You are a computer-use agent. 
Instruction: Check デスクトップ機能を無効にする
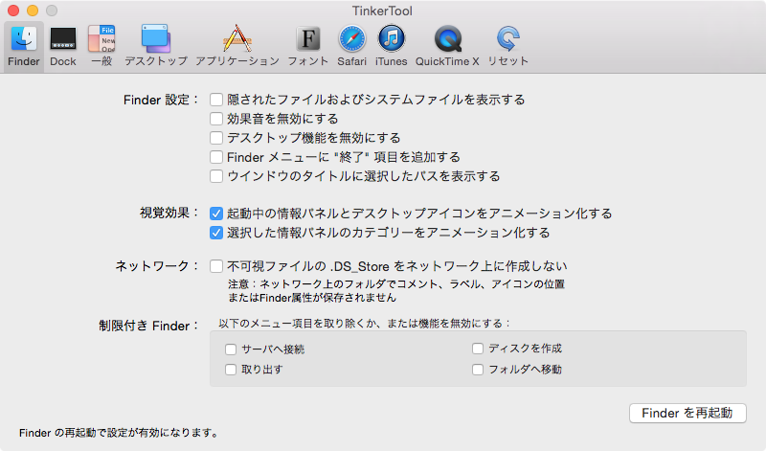pyautogui.click(x=216, y=138)
